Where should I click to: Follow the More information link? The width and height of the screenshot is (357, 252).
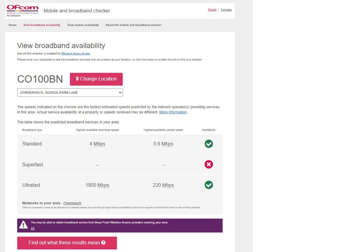pos(173,112)
